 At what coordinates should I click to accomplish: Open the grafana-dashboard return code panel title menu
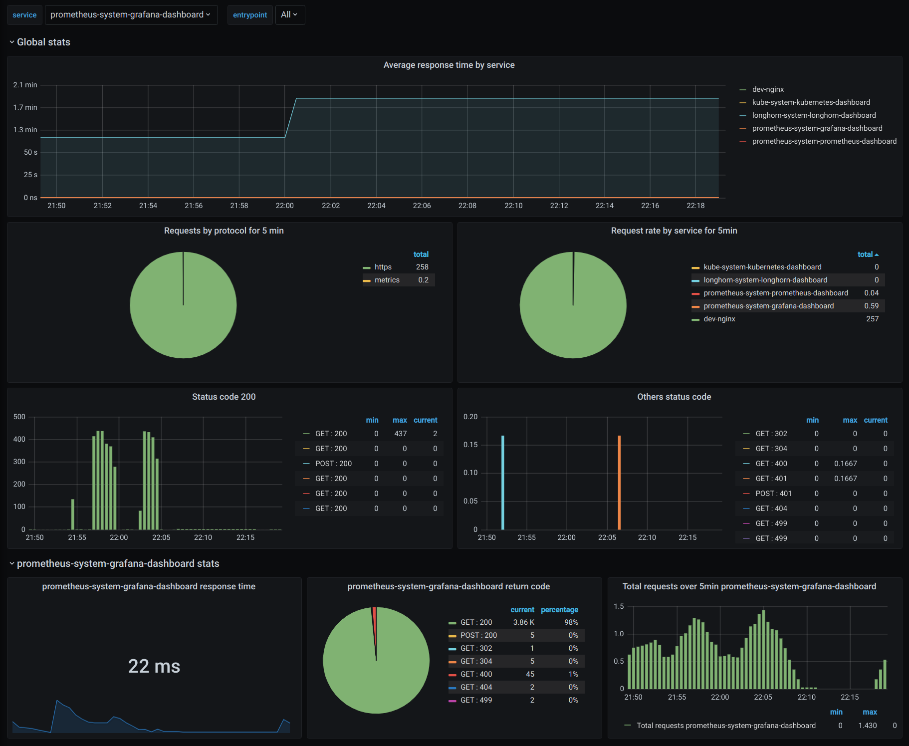449,587
